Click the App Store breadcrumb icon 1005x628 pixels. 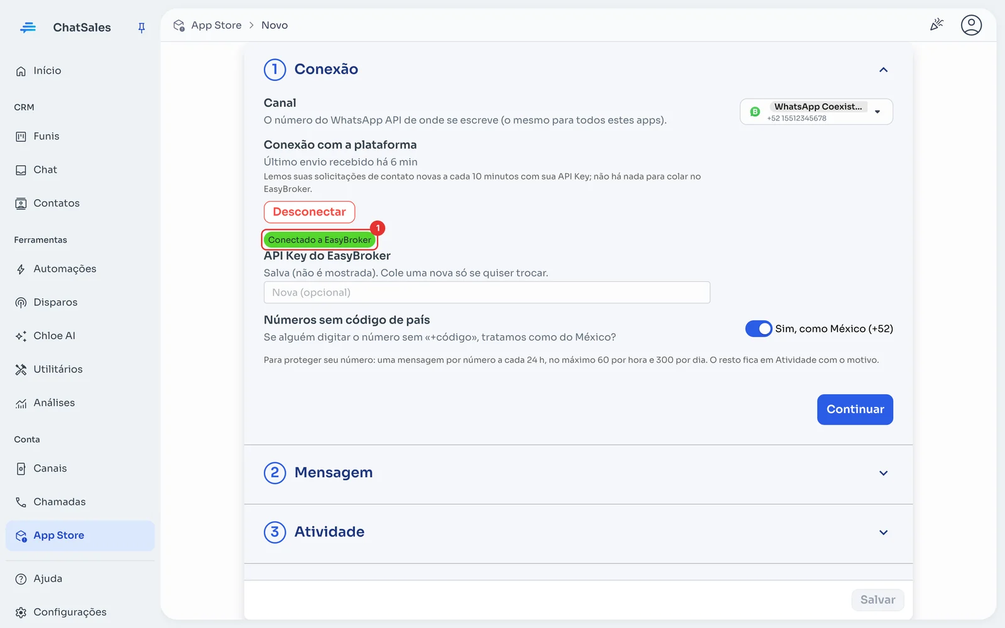[179, 25]
